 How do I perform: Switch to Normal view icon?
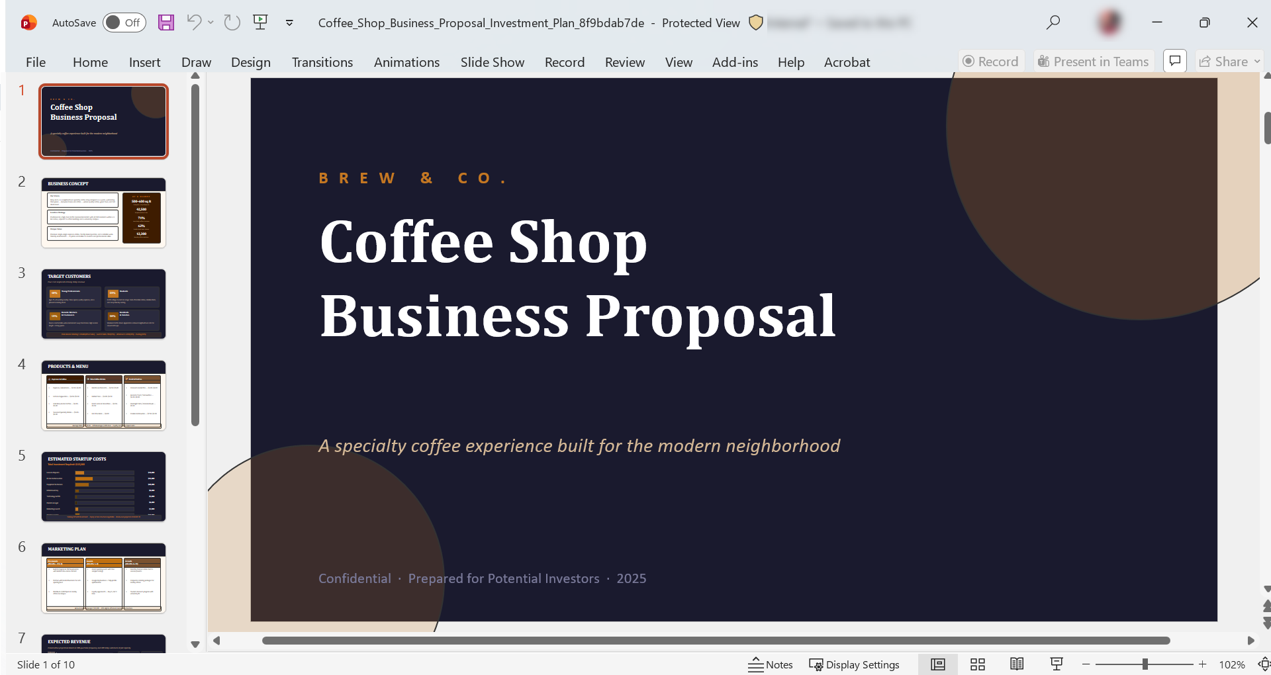pyautogui.click(x=938, y=664)
